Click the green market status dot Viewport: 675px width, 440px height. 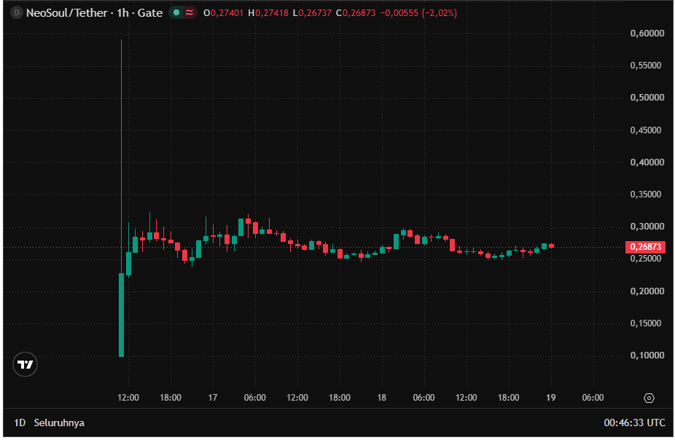(x=176, y=13)
